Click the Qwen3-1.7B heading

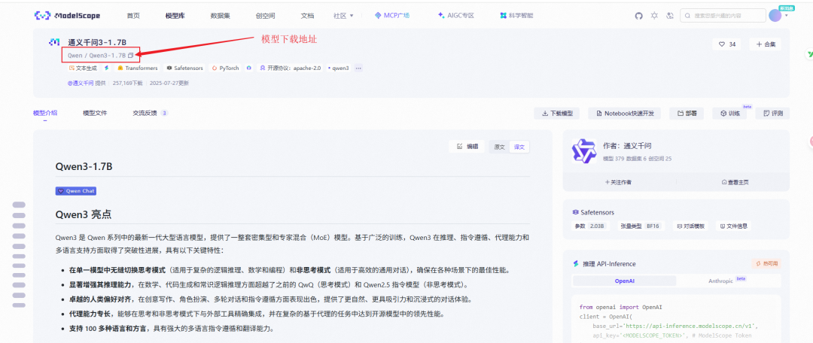point(84,167)
